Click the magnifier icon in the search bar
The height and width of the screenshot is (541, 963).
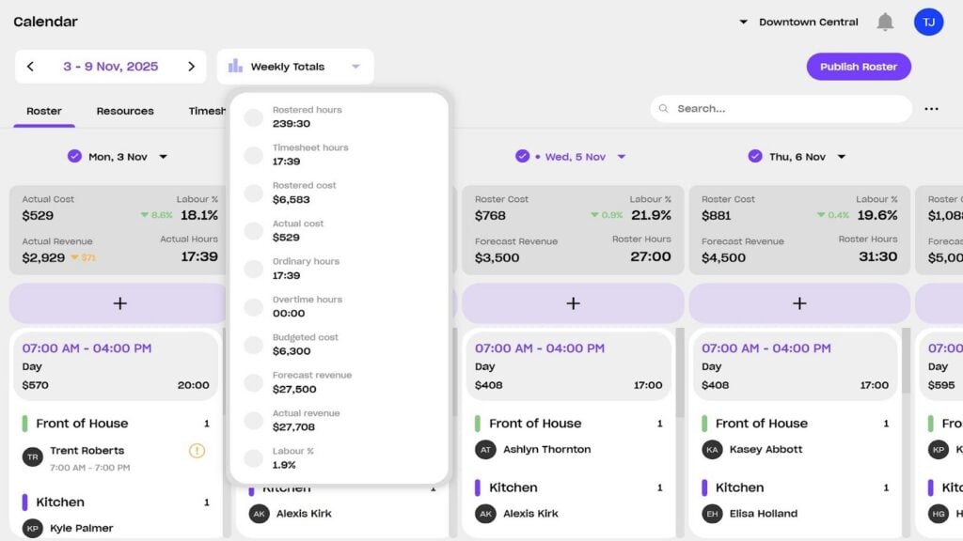(663, 108)
